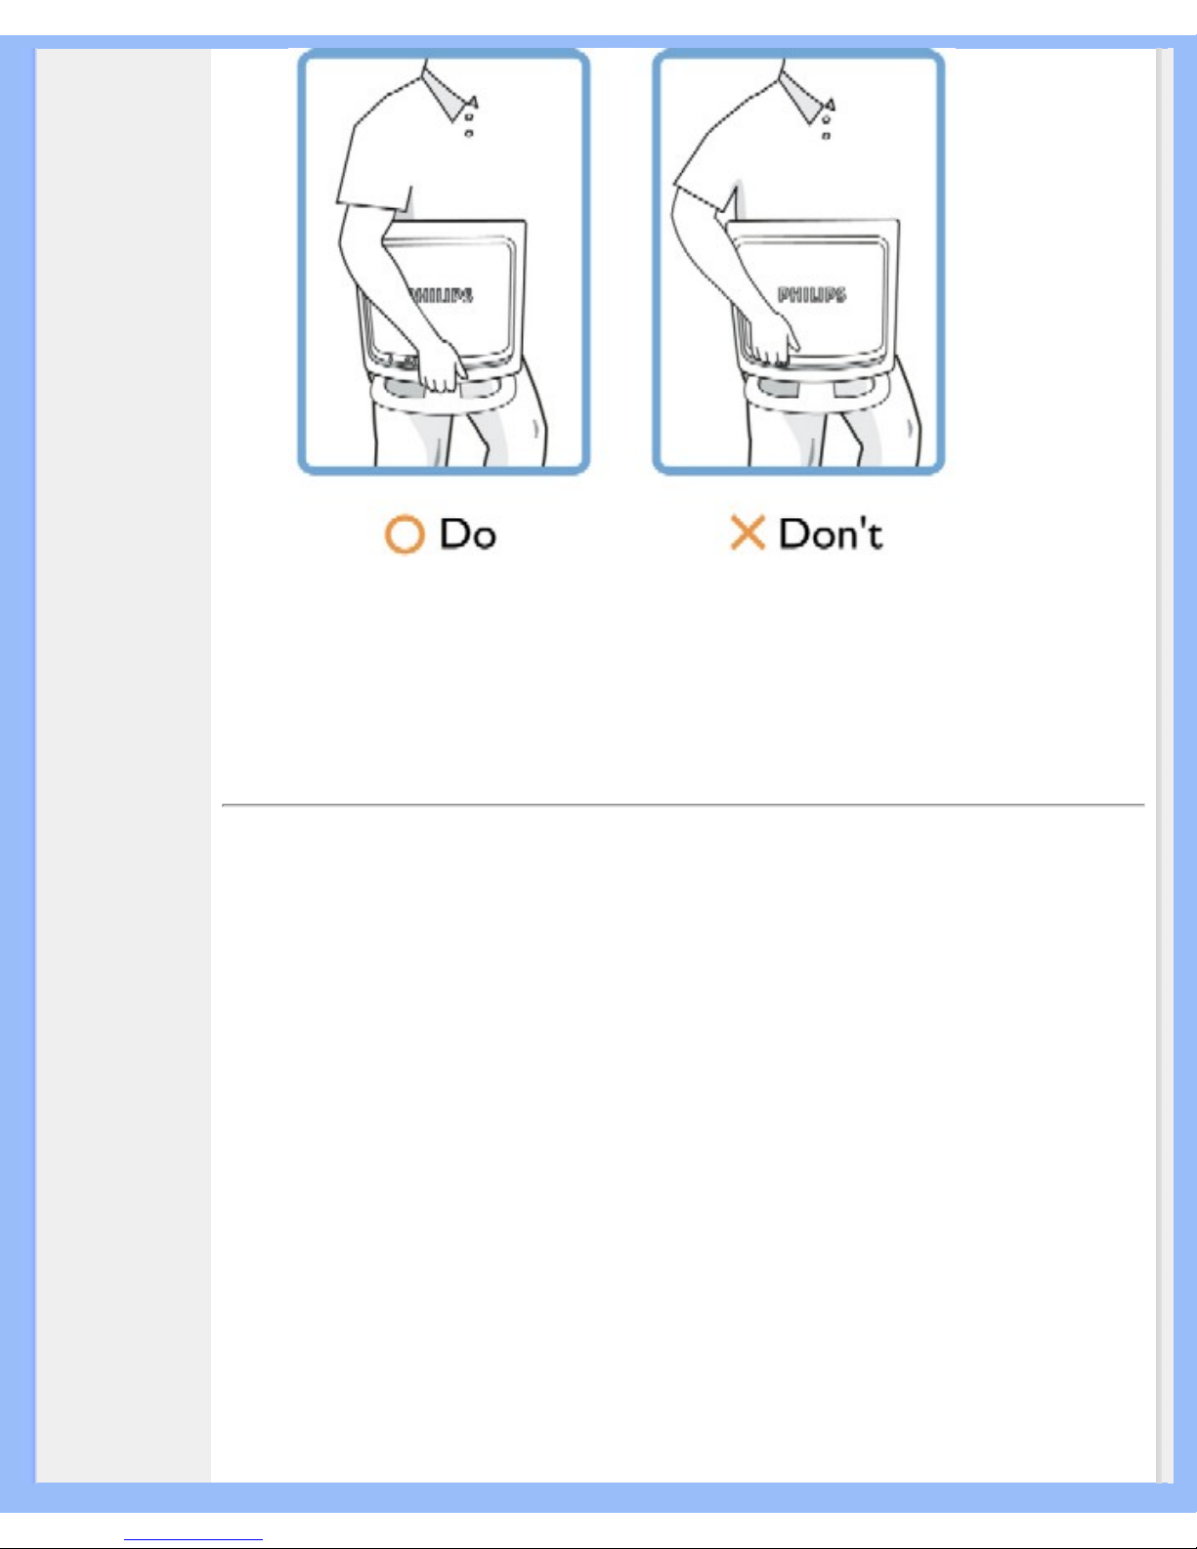Click the light blue page border at the top
This screenshot has height=1549, width=1197.
598,42
